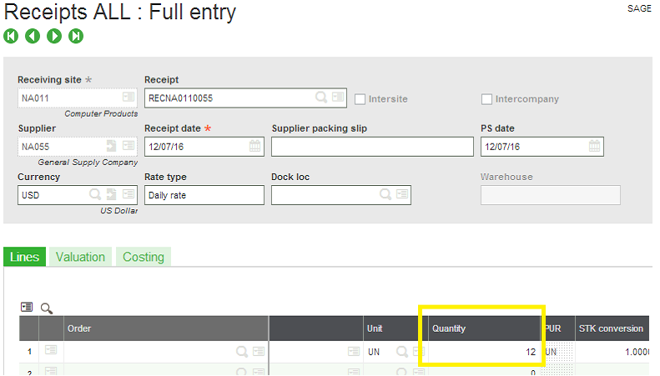The image size is (660, 376).
Task: Open Currency USD selection list icon
Action: coord(128,194)
